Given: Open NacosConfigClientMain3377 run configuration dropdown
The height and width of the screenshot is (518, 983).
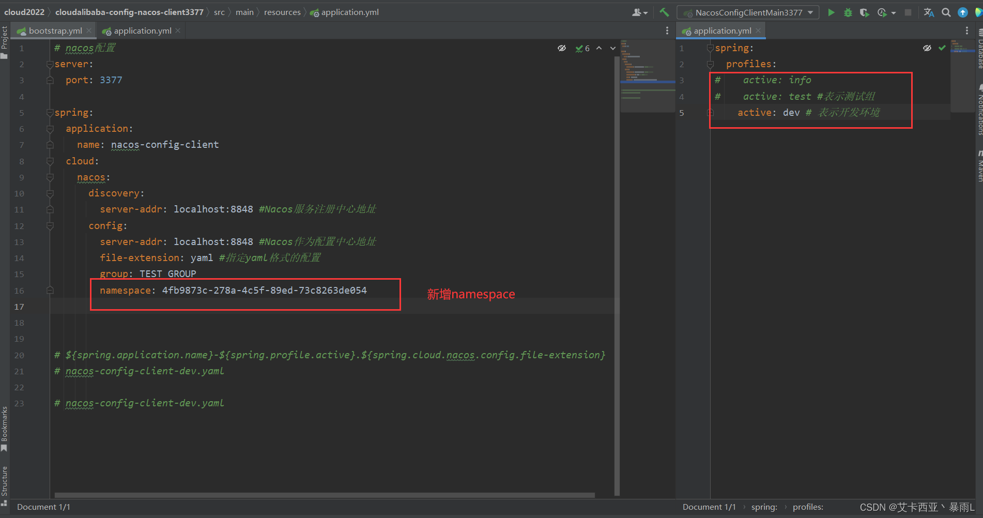Looking at the screenshot, I should click(x=748, y=12).
